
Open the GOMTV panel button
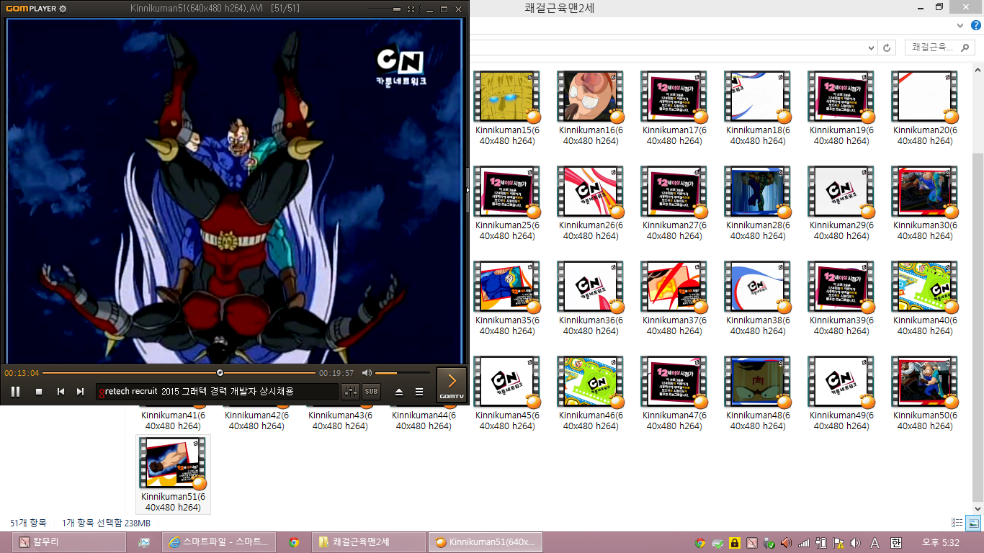(x=452, y=384)
